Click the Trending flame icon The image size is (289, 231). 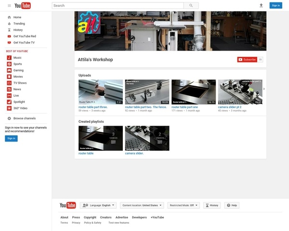click(x=9, y=24)
